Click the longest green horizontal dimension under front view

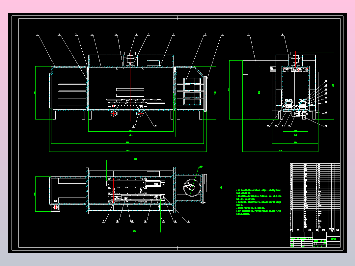coord(128,151)
